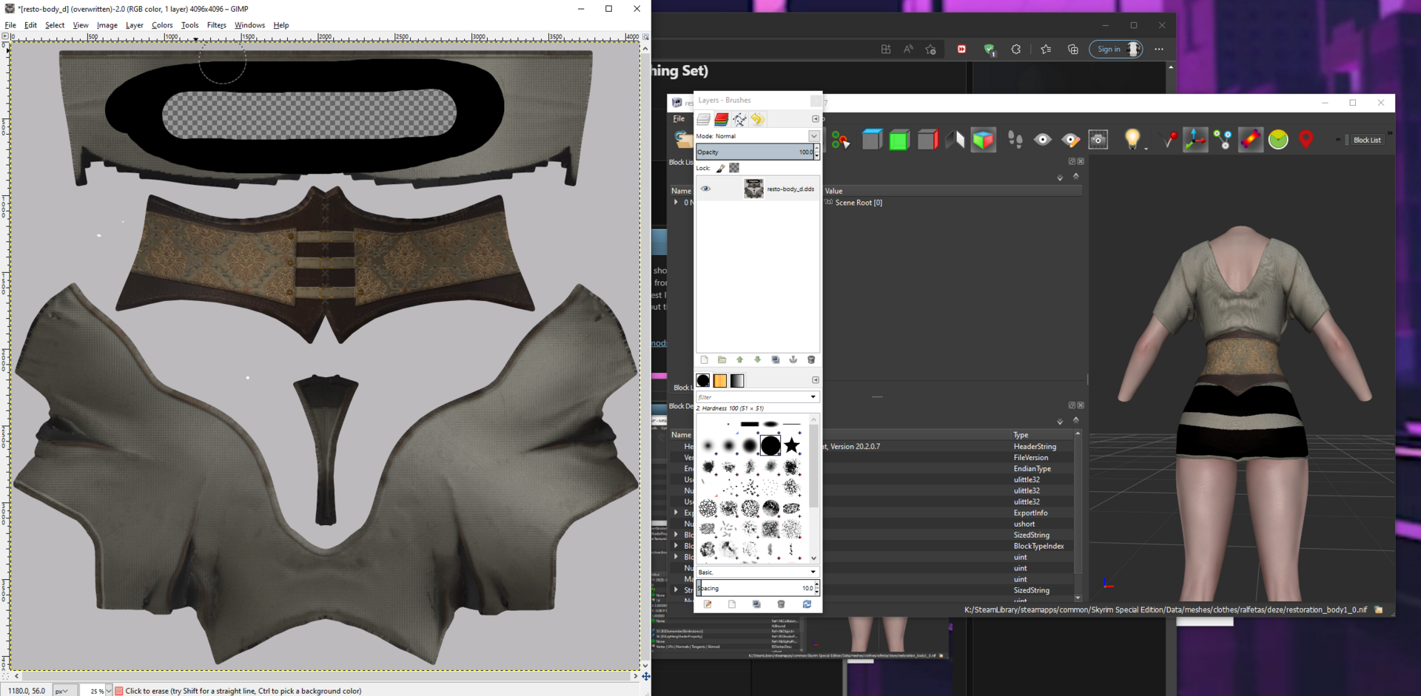Switch to the Channels tab icon
1421x696 pixels.
pyautogui.click(x=721, y=119)
